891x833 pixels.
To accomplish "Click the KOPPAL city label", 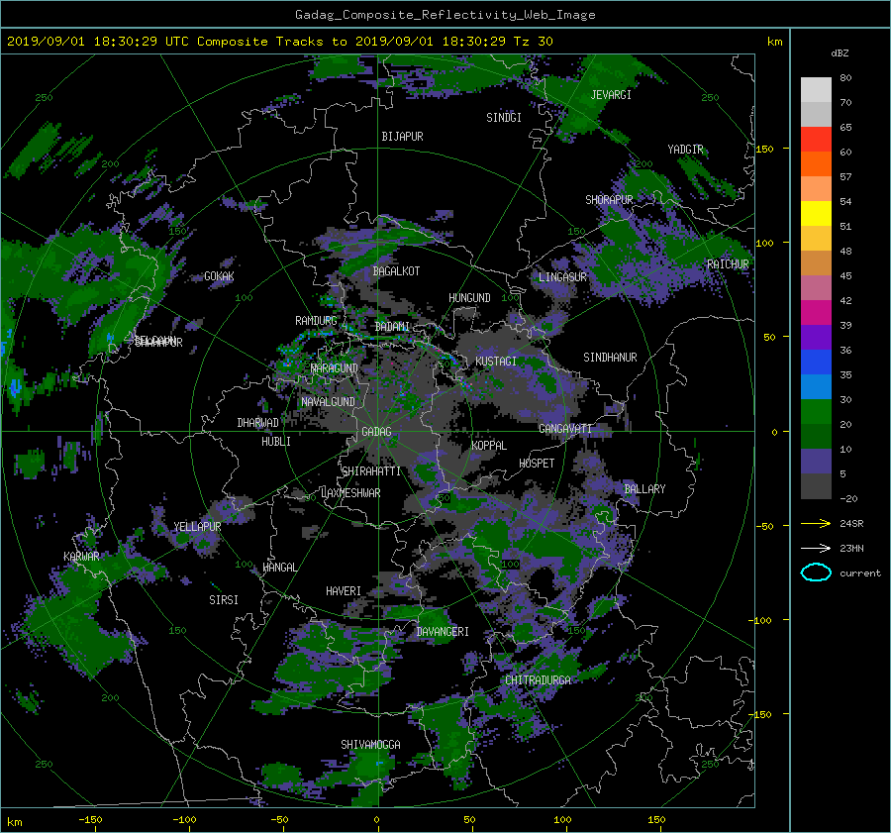I will [x=489, y=446].
